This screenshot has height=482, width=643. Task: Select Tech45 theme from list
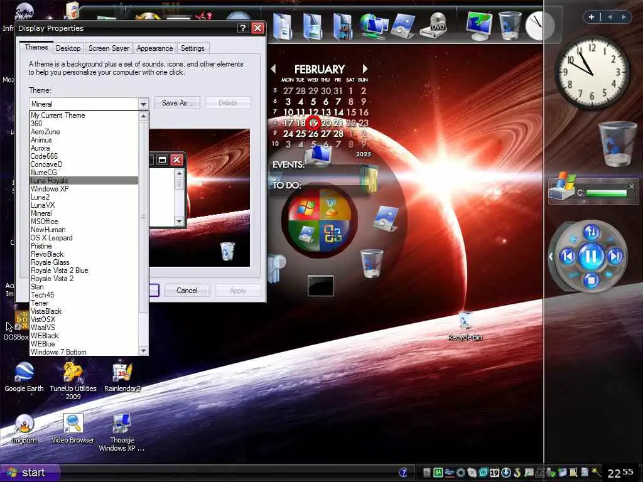(84, 295)
